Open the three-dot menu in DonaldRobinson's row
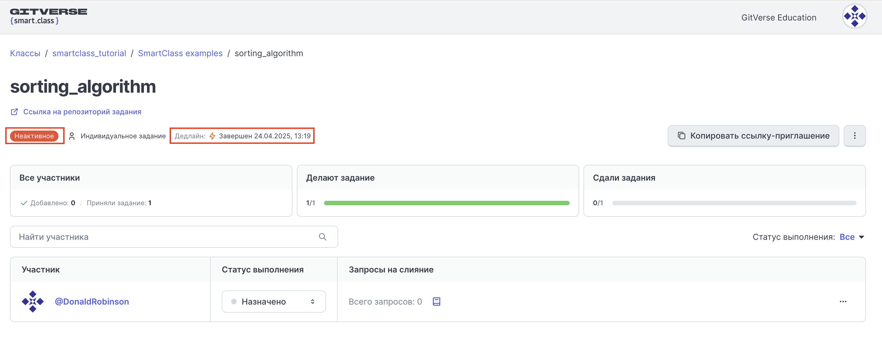 (843, 301)
